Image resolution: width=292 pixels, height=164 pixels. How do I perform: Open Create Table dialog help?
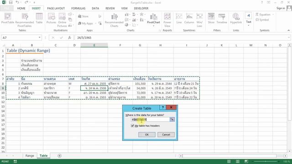(162, 108)
